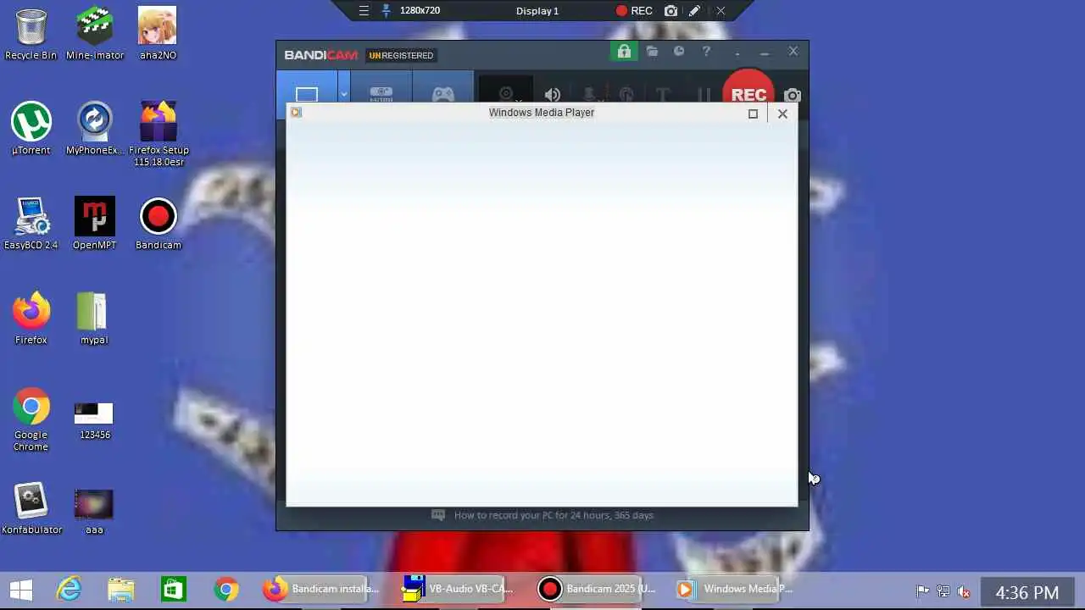This screenshot has height=610, width=1085.
Task: Open the Mine-imator desktop icon
Action: (94, 34)
